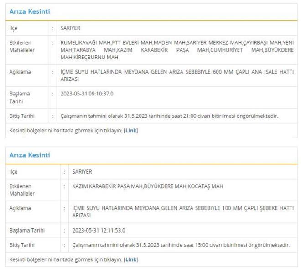Click the first 'Arıza Kesinti' panel heading
Viewport: 301px width, 270px height.
(x=30, y=11)
